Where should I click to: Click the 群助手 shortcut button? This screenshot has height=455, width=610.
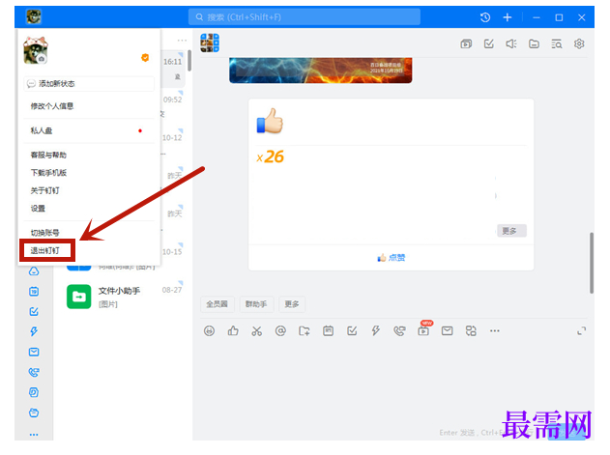[x=256, y=304]
